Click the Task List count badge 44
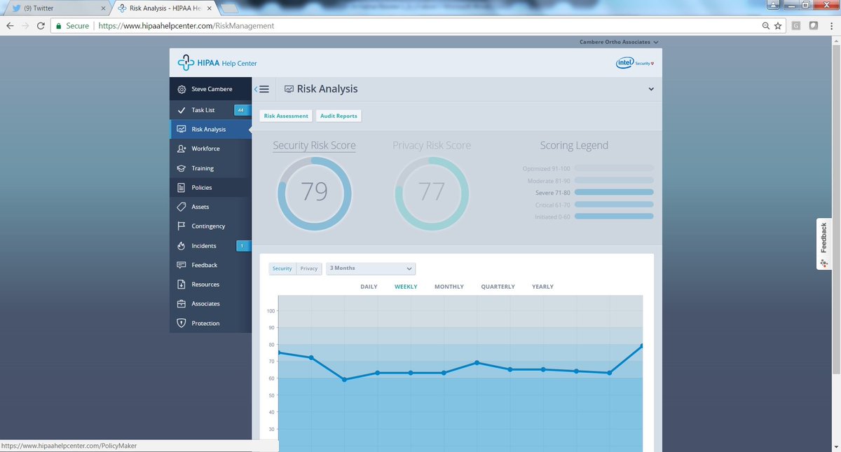 pyautogui.click(x=241, y=110)
